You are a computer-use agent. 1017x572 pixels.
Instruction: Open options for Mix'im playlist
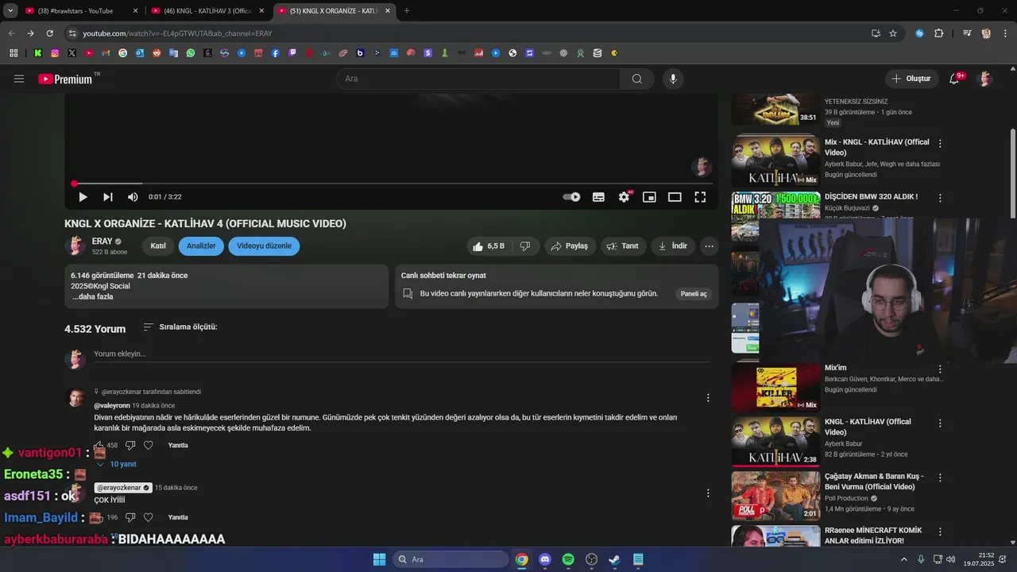click(940, 369)
